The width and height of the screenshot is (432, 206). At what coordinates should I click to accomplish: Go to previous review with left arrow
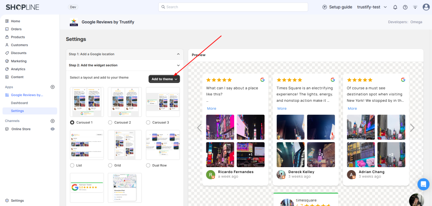200,127
